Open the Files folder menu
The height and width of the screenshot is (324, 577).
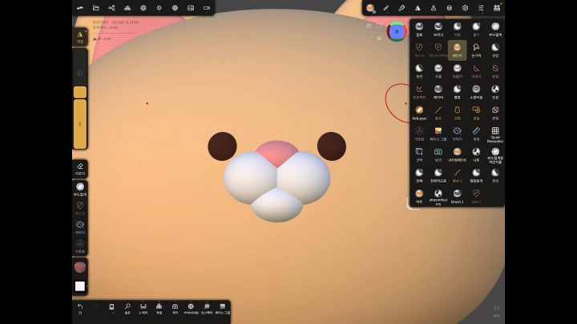pos(95,8)
